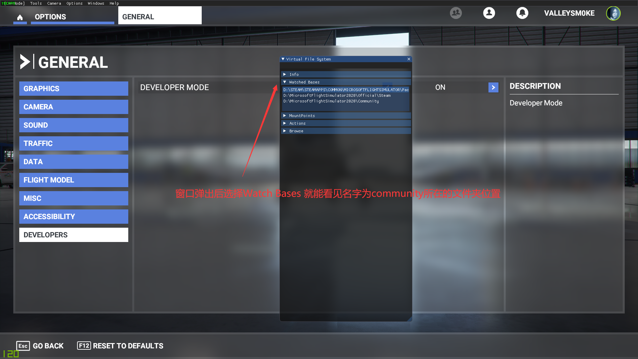
Task: Click the home icon in top left
Action: click(x=20, y=17)
